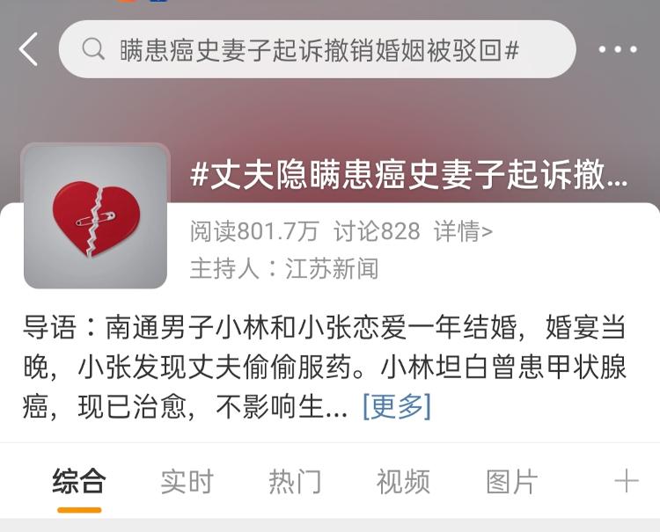Tap the search magnifier icon
Screen dimensions: 660x532
tap(93, 48)
